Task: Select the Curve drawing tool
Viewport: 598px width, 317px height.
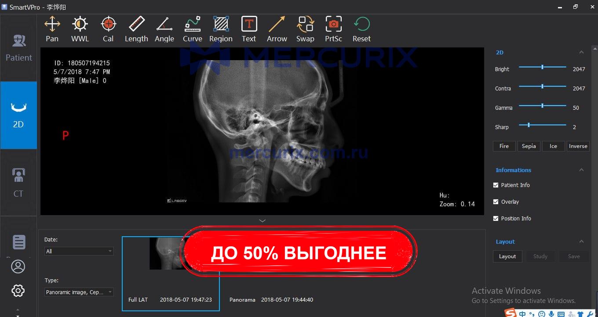Action: 193,29
